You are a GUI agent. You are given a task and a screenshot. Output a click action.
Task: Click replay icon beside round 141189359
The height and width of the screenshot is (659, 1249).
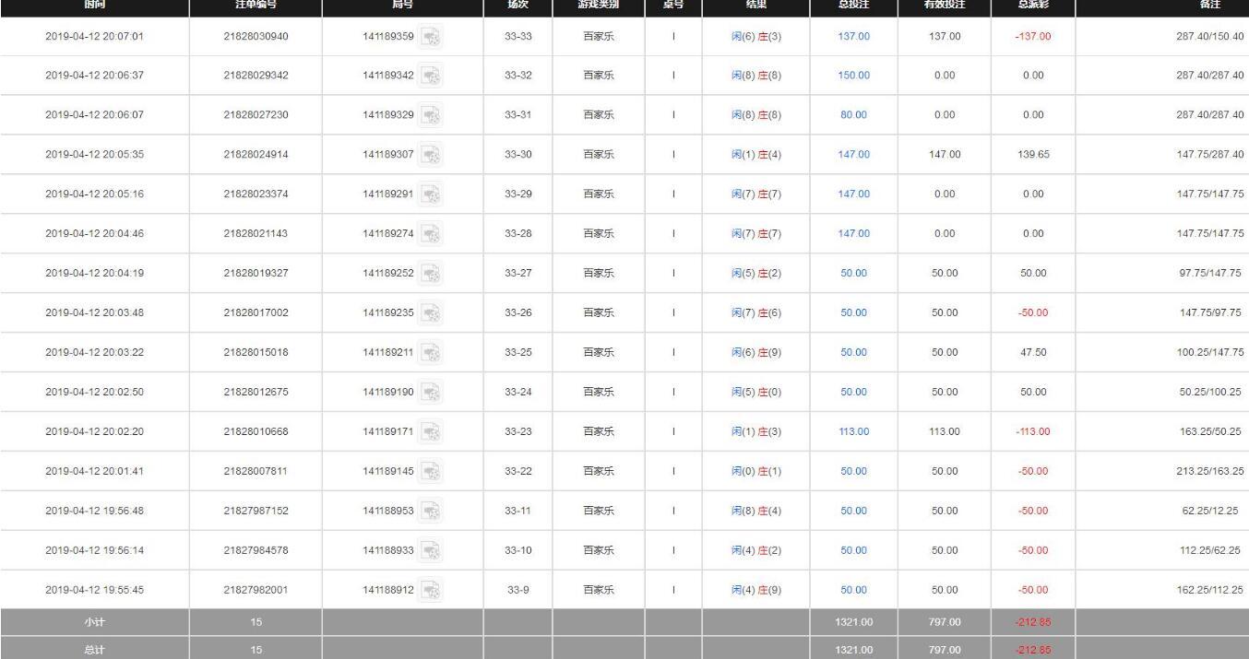pos(431,36)
